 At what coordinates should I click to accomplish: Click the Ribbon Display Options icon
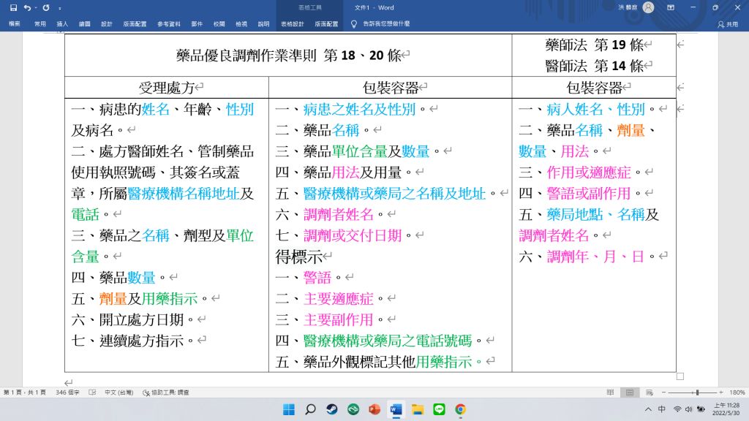coord(671,7)
